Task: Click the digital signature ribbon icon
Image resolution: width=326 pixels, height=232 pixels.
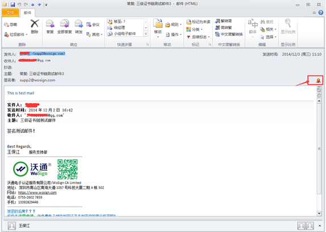Action: tap(318, 81)
